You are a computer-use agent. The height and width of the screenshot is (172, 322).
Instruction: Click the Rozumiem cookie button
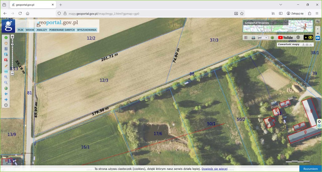point(310,169)
